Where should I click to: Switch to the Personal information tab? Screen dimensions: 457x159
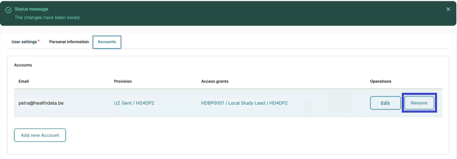pos(69,42)
